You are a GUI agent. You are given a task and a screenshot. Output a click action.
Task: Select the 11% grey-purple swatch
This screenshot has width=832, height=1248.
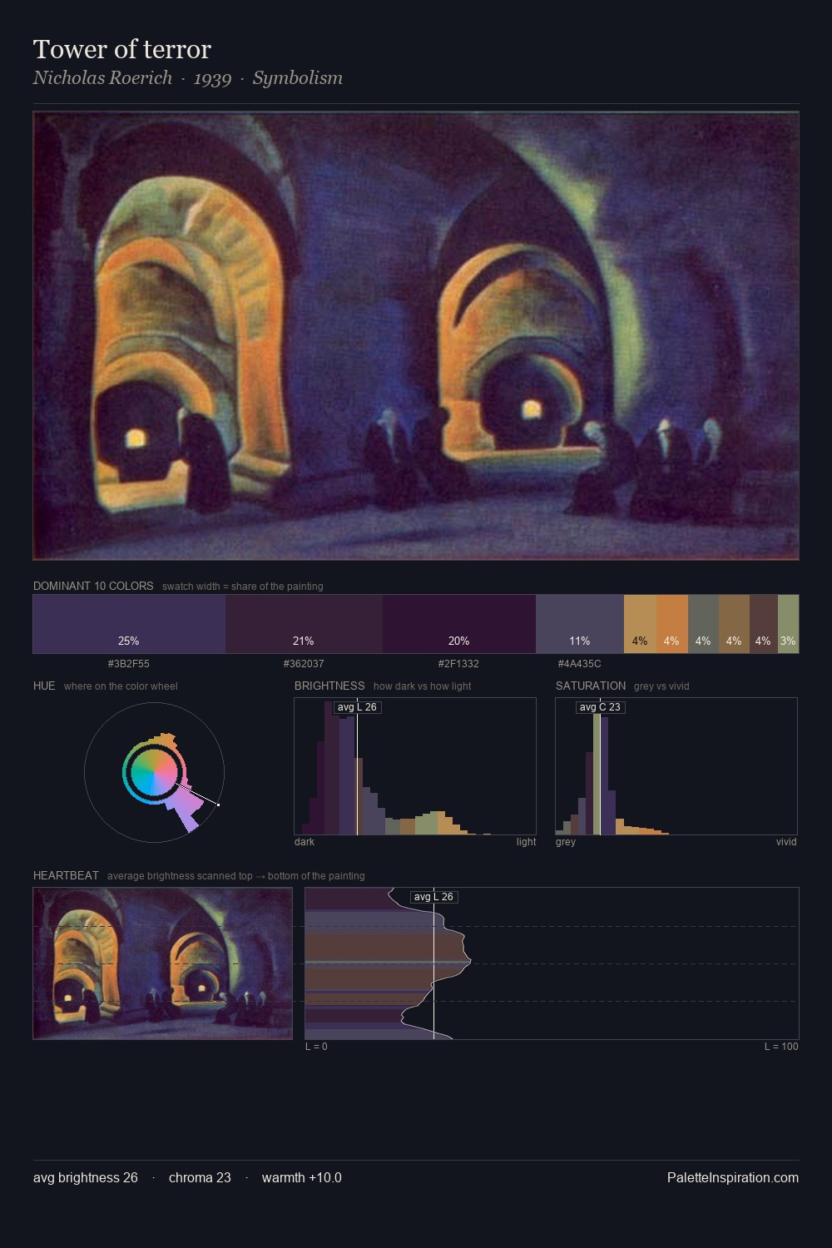click(x=580, y=624)
